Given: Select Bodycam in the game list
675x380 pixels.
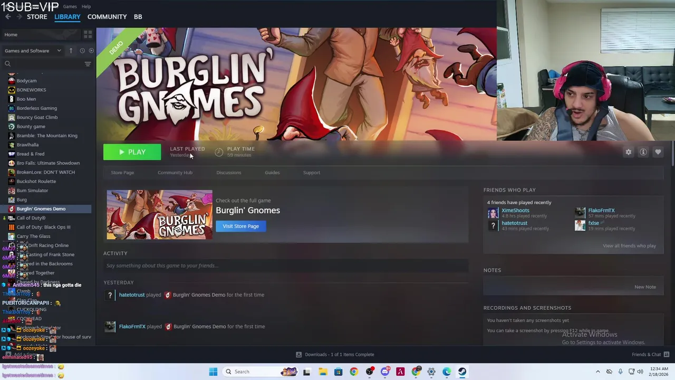Looking at the screenshot, I should point(26,81).
